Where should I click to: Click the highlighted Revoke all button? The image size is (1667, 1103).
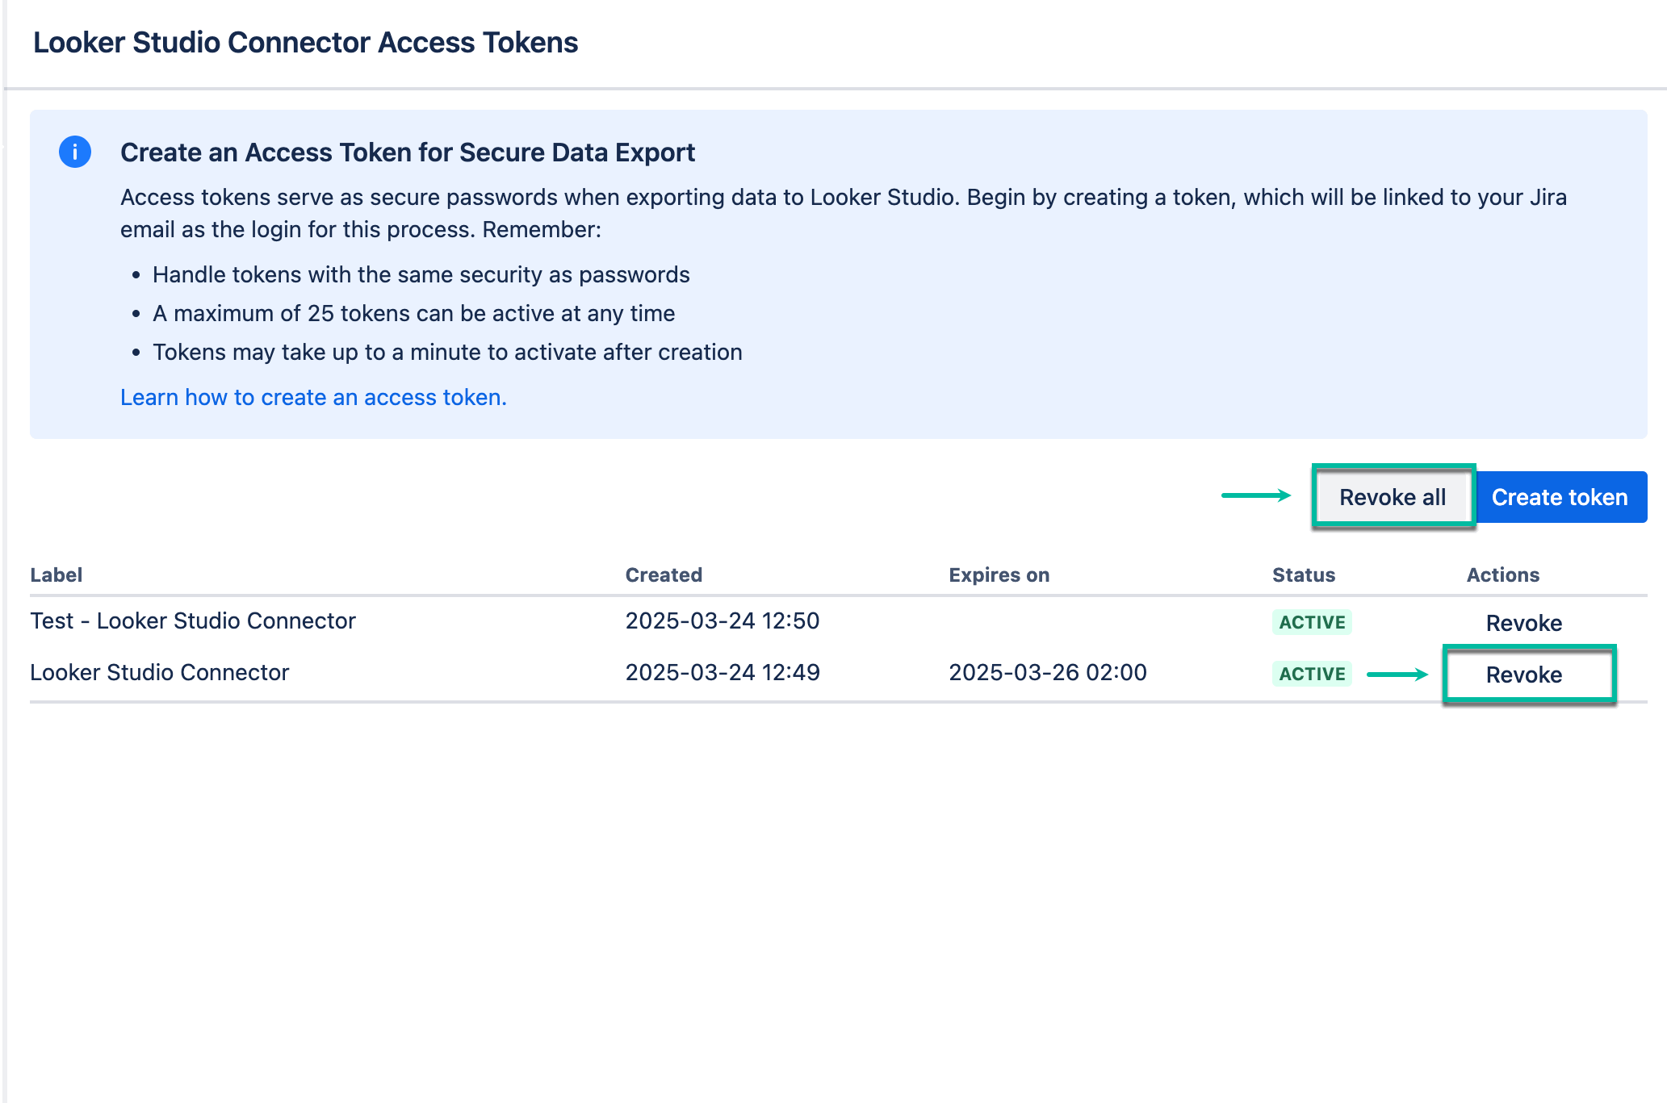1393,496
